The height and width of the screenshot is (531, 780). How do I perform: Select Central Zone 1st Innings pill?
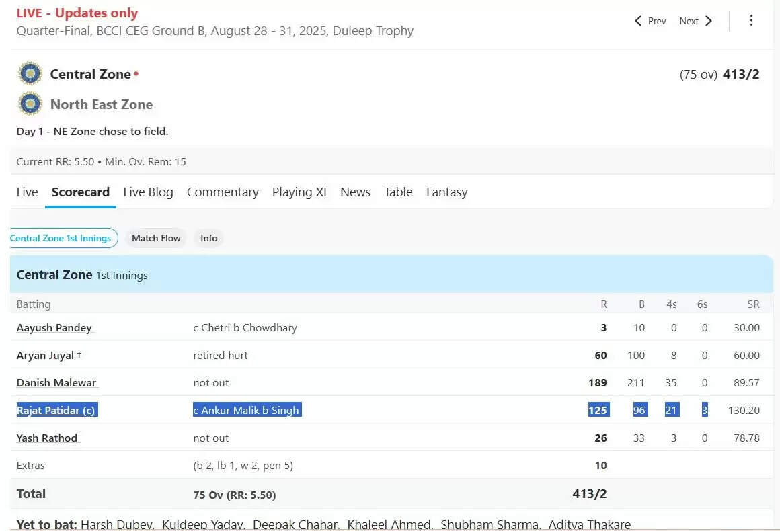[64, 238]
